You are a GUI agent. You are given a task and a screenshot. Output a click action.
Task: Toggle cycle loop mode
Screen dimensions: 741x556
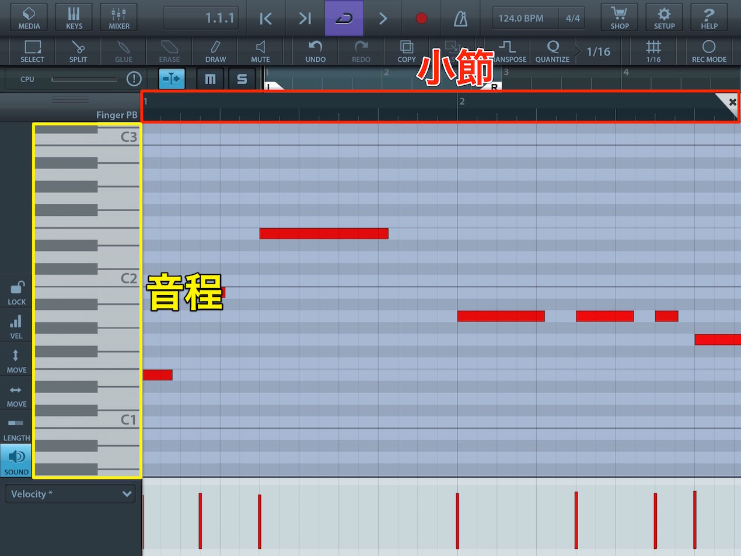[344, 19]
